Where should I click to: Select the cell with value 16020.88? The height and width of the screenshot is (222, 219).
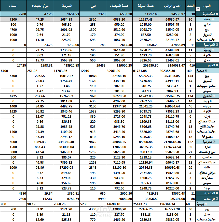coord(172,55)
